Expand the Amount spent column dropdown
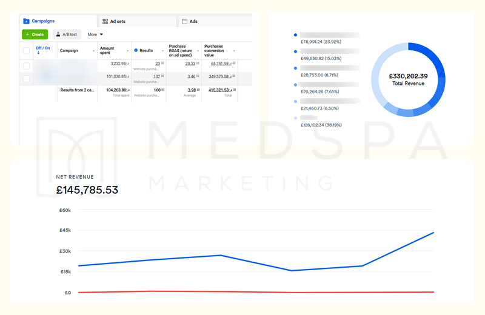Image resolution: width=485 pixels, height=315 pixels. tap(127, 51)
